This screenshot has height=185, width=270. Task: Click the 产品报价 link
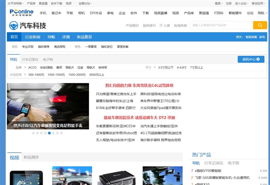132,25
